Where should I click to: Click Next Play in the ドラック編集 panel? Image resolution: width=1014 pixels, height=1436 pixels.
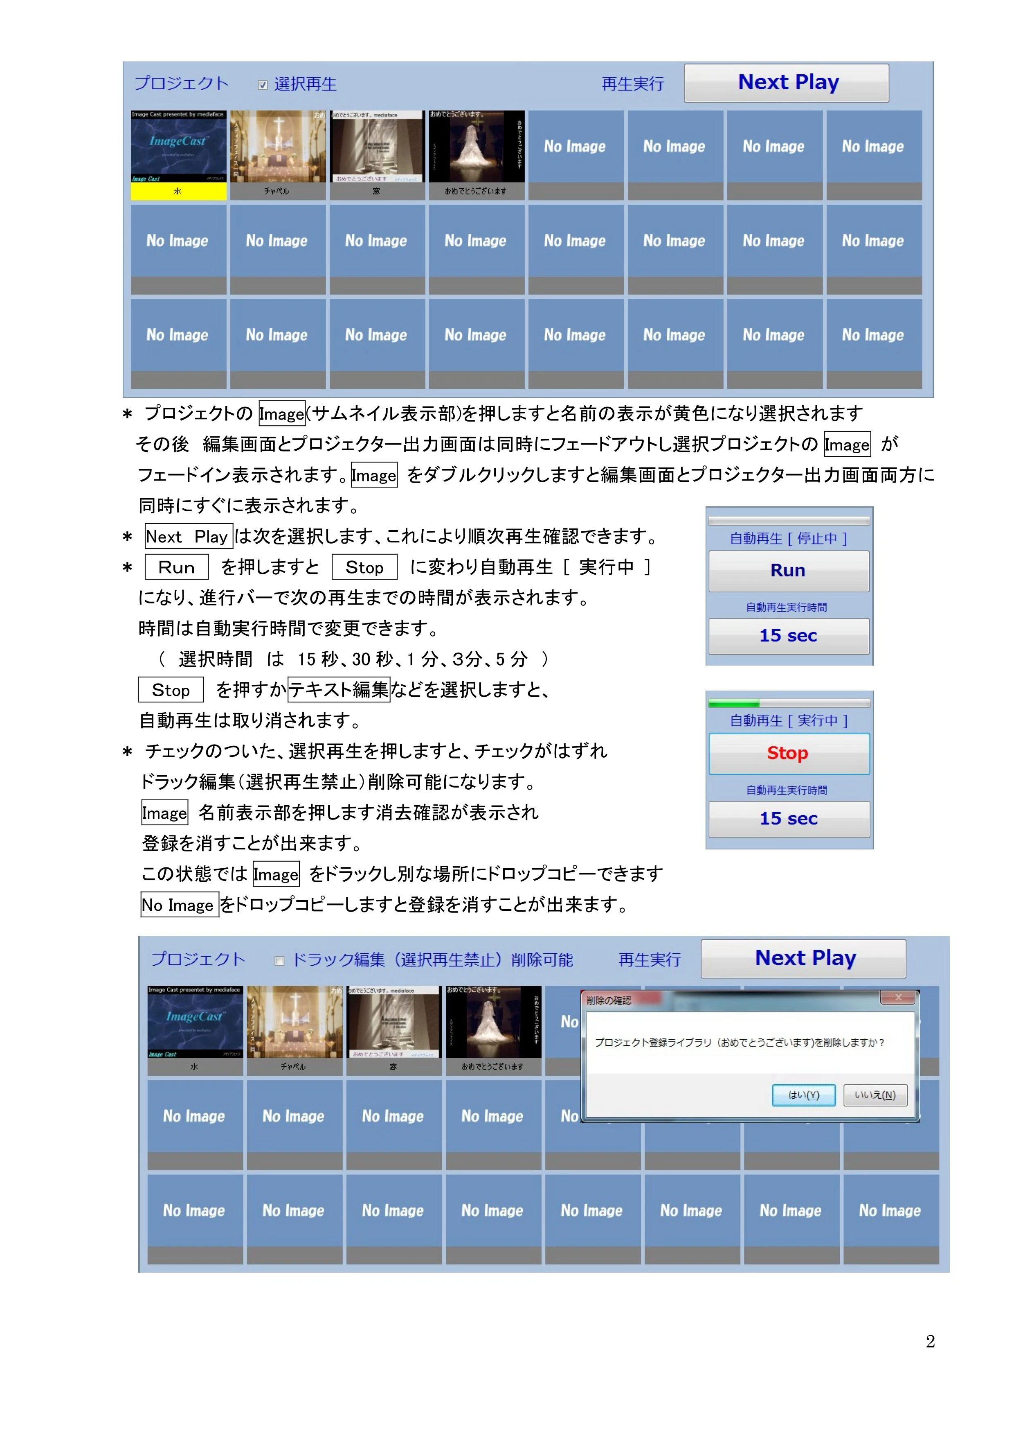pyautogui.click(x=803, y=958)
